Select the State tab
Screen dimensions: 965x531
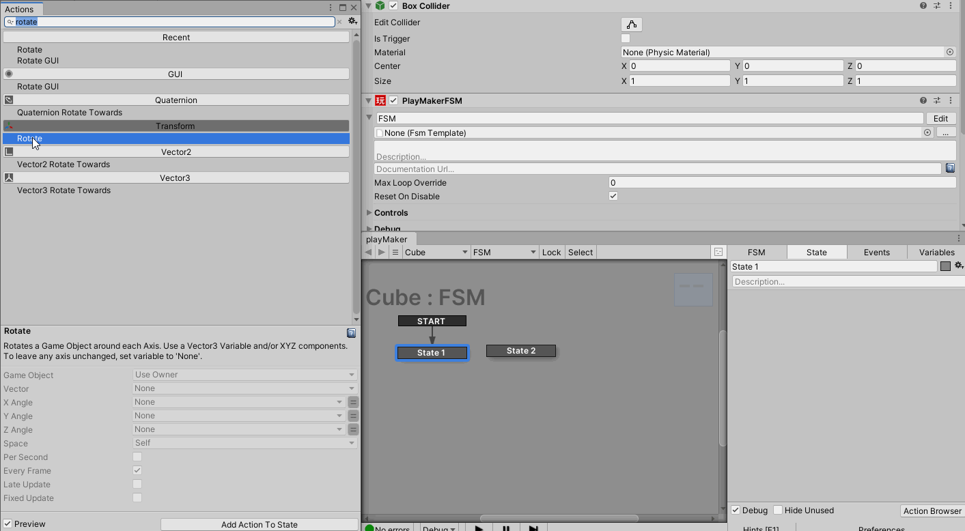click(817, 252)
